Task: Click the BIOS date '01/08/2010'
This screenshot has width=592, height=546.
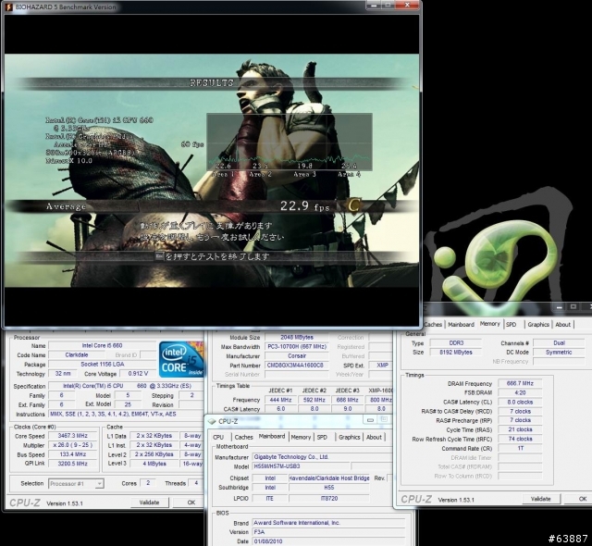Action: point(328,541)
